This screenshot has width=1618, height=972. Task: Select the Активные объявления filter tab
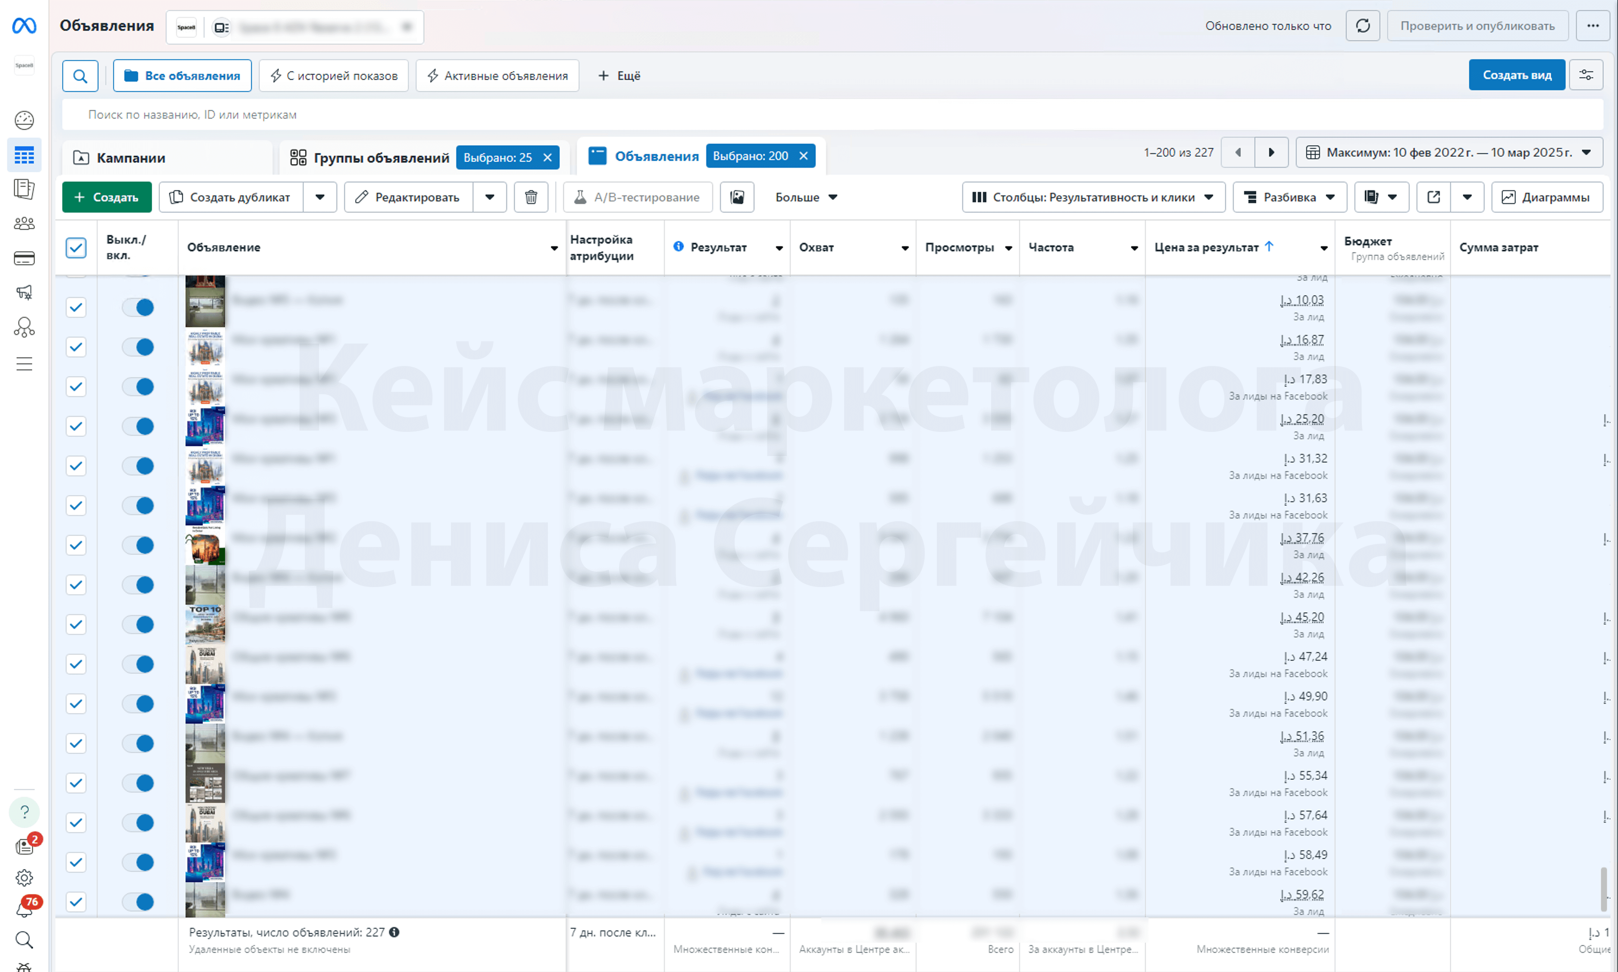(x=497, y=76)
